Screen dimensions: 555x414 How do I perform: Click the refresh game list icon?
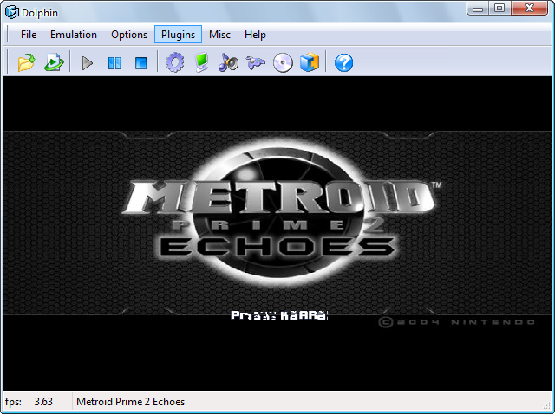point(54,62)
